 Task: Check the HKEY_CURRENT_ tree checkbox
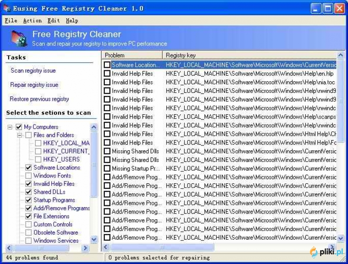38,151
